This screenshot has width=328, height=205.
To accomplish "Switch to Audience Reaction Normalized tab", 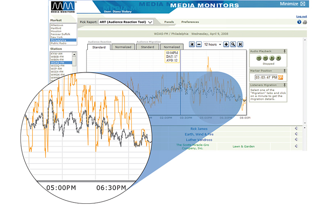I will click(x=123, y=47).
